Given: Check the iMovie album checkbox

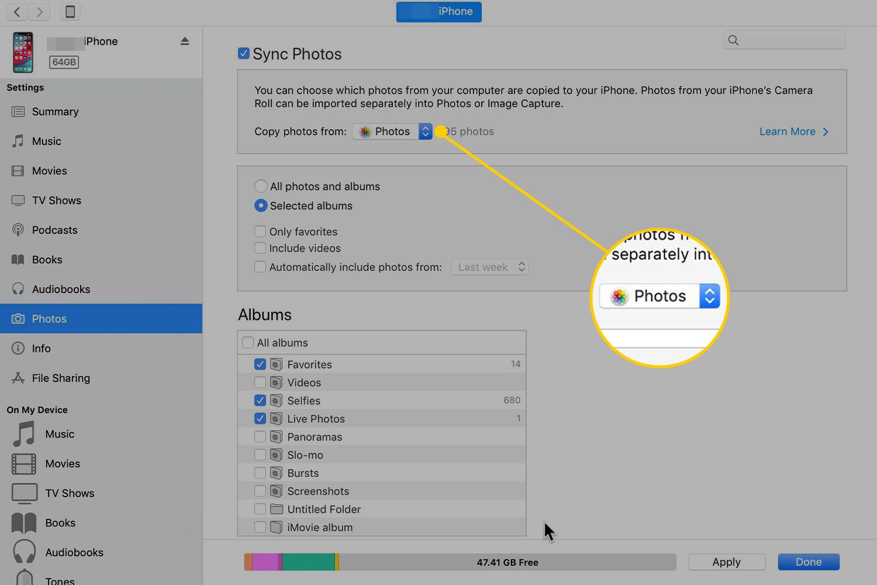Looking at the screenshot, I should tap(260, 527).
